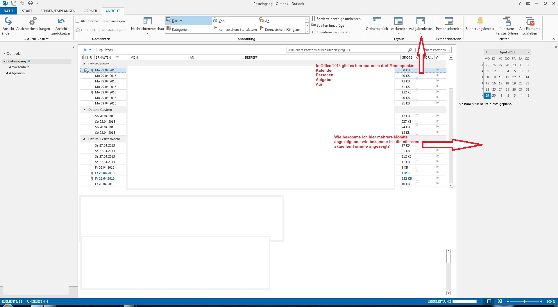Collapse the Posteingang folder tree
The height and width of the screenshot is (307, 558).
[4, 61]
